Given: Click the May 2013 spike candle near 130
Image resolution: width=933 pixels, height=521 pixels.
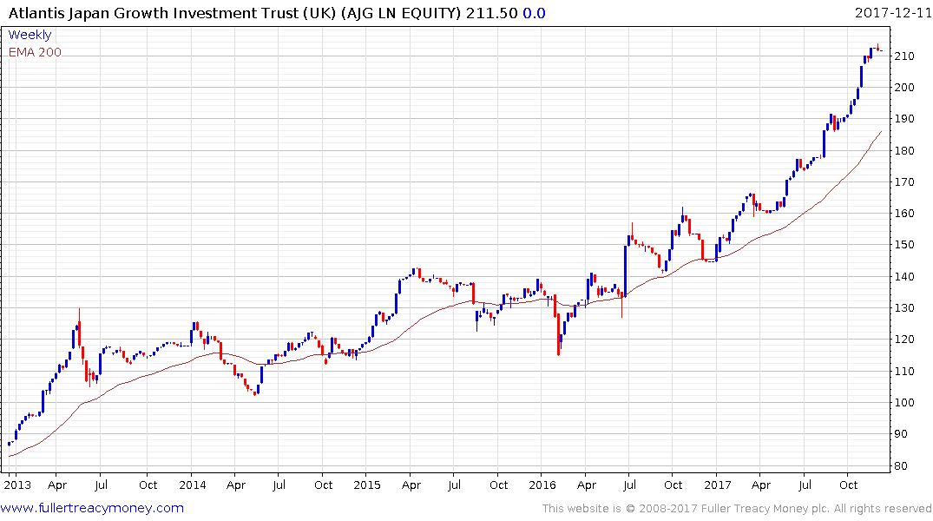Looking at the screenshot, I should tap(79, 327).
